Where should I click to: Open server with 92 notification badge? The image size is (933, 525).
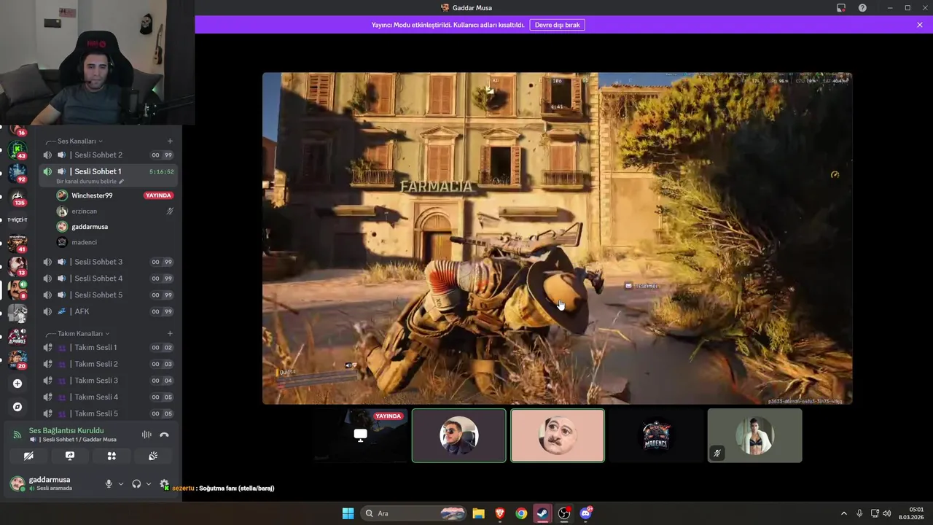tap(17, 174)
